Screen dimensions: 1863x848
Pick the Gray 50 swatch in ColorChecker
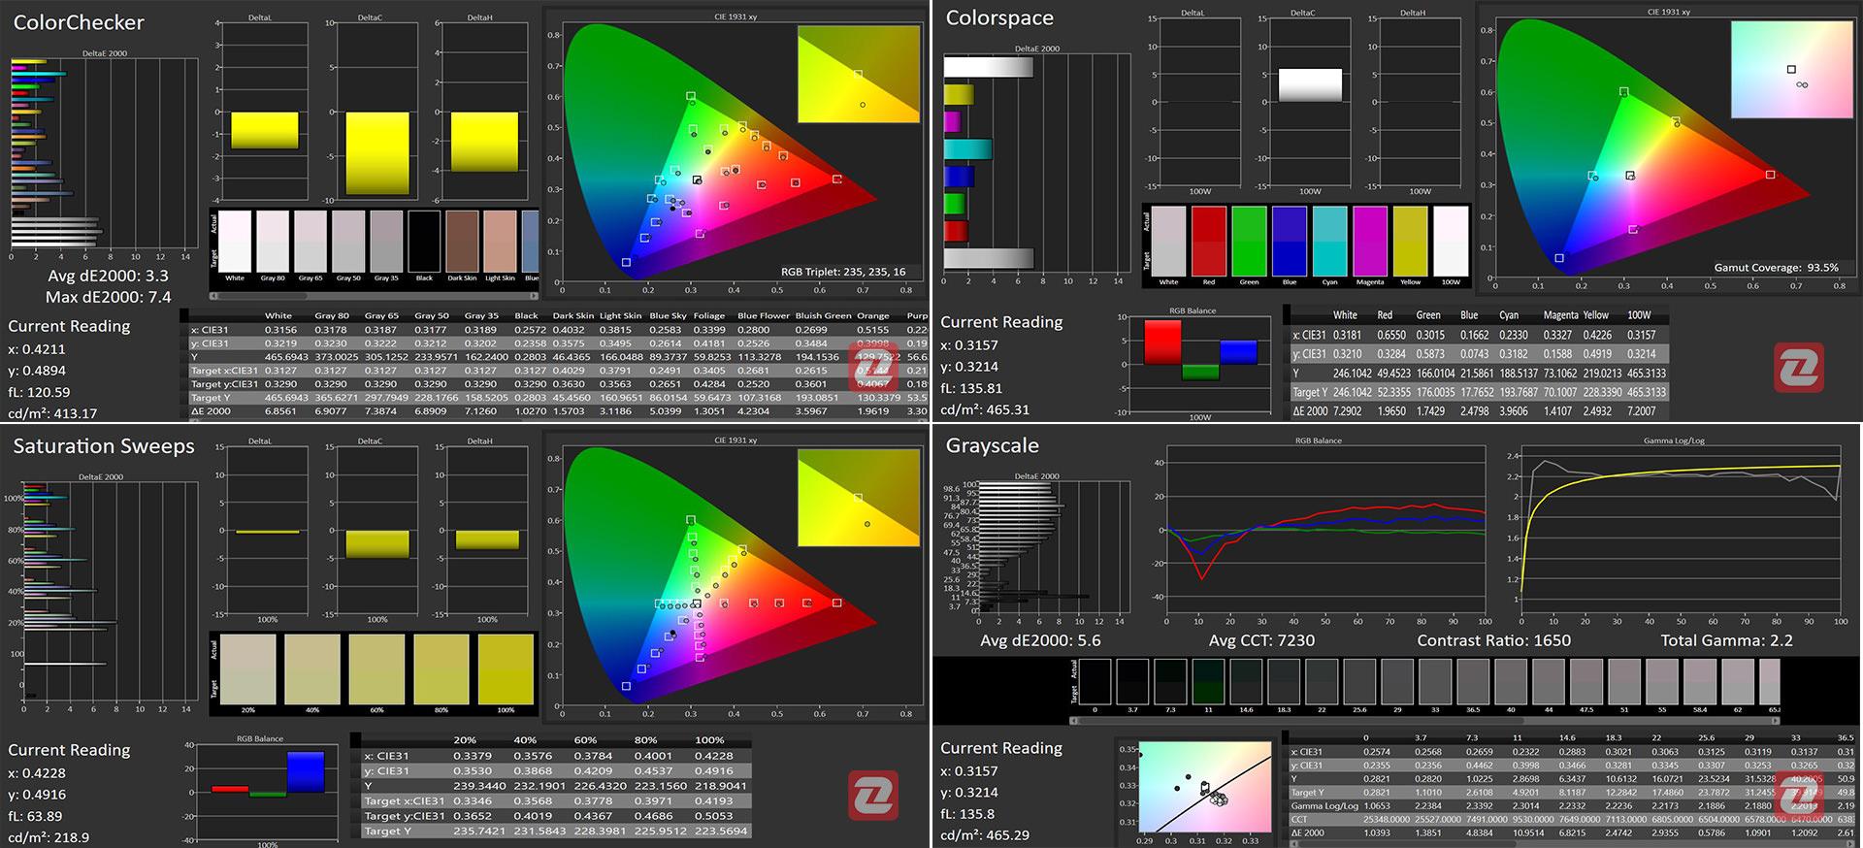point(348,242)
